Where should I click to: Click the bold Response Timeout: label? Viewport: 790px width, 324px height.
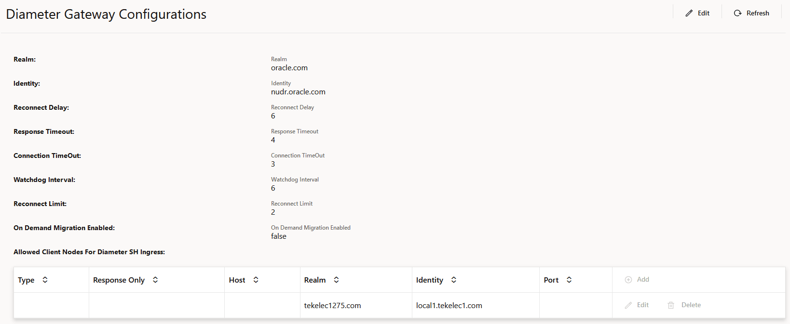point(44,131)
